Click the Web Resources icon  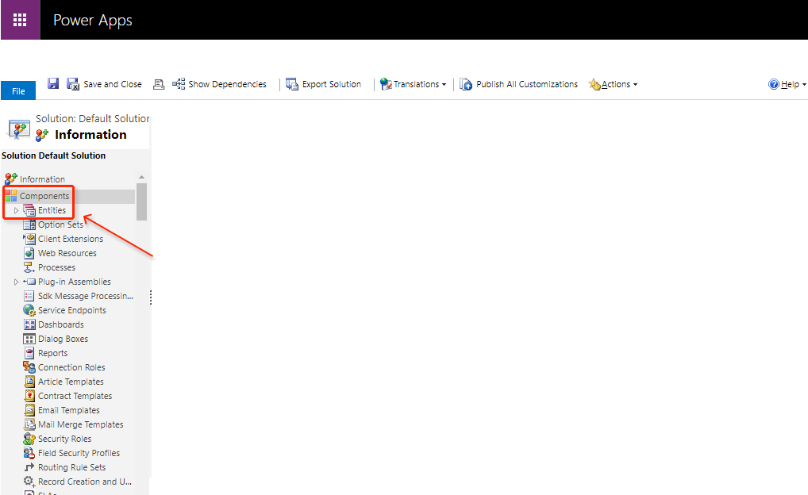(x=29, y=253)
